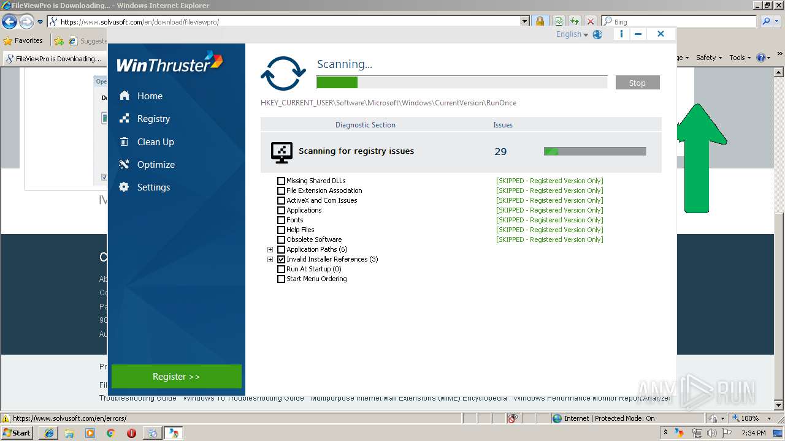Tick the Missing Shared DLLs checkbox
This screenshot has width=785, height=441.
281,181
